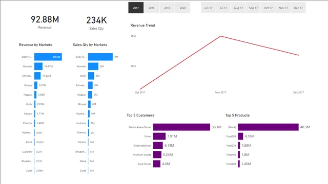Filter by Jun 17 month button
328x184 pixels.
pos(209,8)
